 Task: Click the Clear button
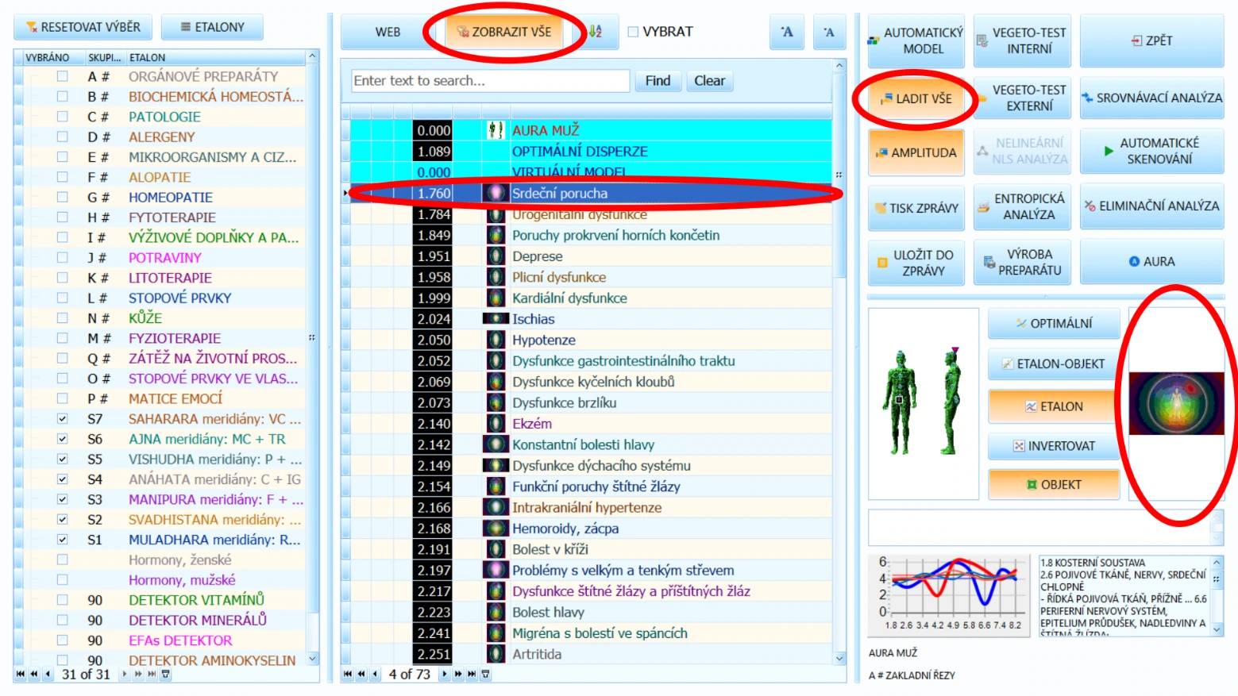709,81
